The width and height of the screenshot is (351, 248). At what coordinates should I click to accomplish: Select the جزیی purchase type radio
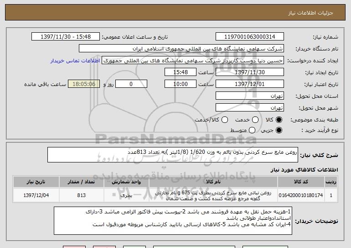pyautogui.click(x=279, y=130)
